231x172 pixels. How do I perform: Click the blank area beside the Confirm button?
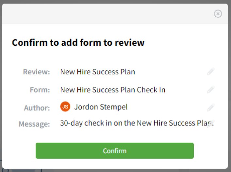[211, 150]
